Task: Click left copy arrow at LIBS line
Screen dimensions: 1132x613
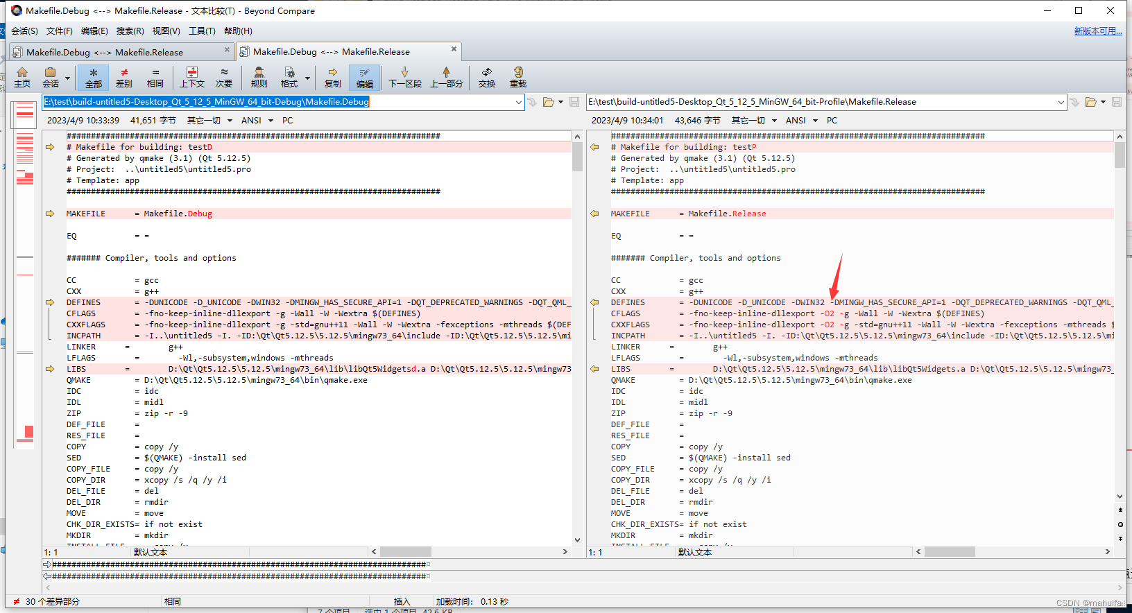Action: tap(50, 369)
